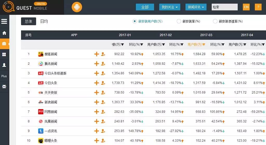Click the value 149.78% for 一点资讯
Viewport: 266px width, 145px height.
tap(135, 131)
